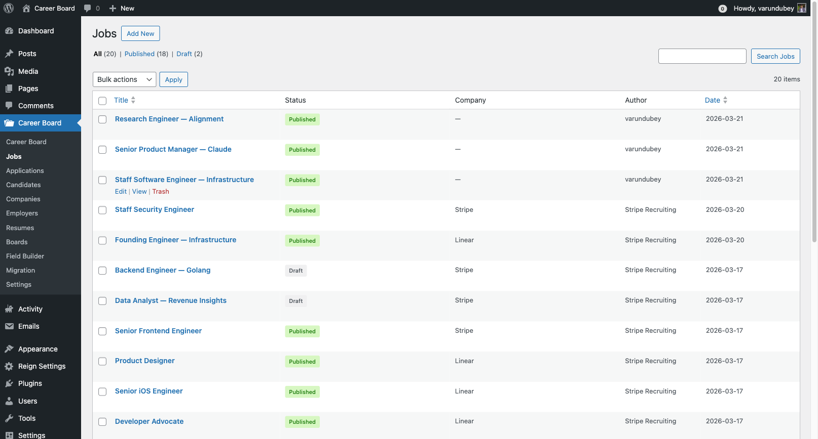Check the Senior Product Manager — Claude checkbox

(x=102, y=150)
